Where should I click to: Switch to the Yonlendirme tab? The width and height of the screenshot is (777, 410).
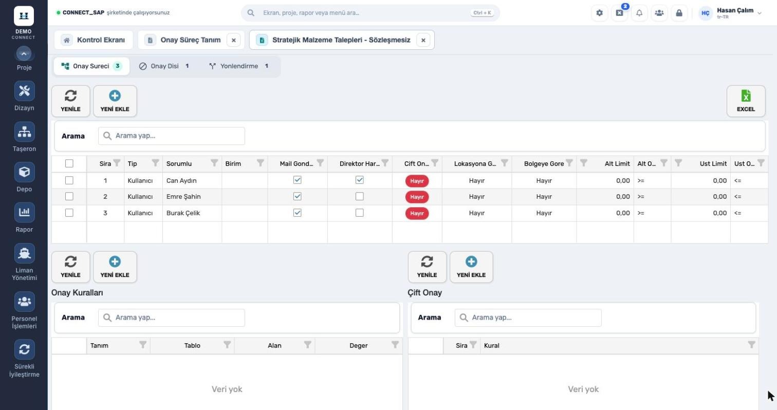pyautogui.click(x=239, y=66)
